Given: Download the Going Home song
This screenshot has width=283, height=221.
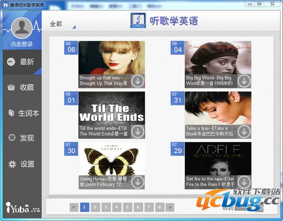Looking at the screenshot, I should point(137,181).
